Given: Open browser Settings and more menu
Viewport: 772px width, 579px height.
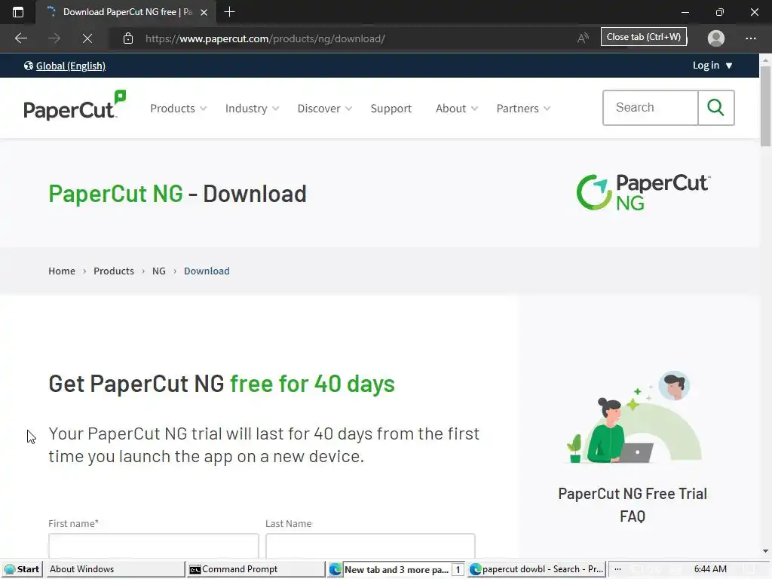Looking at the screenshot, I should (x=750, y=38).
